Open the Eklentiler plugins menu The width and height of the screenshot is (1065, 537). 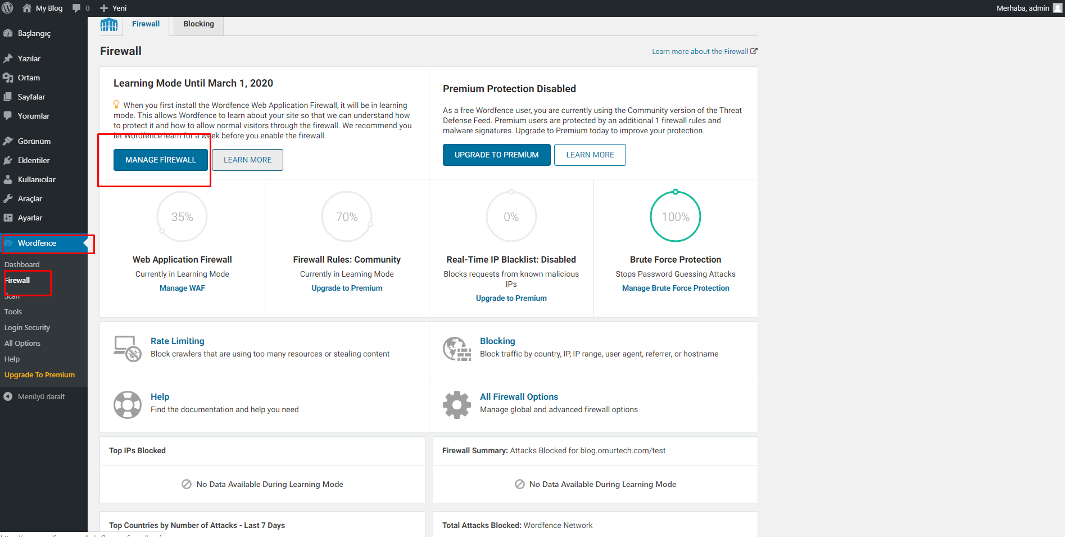click(34, 160)
